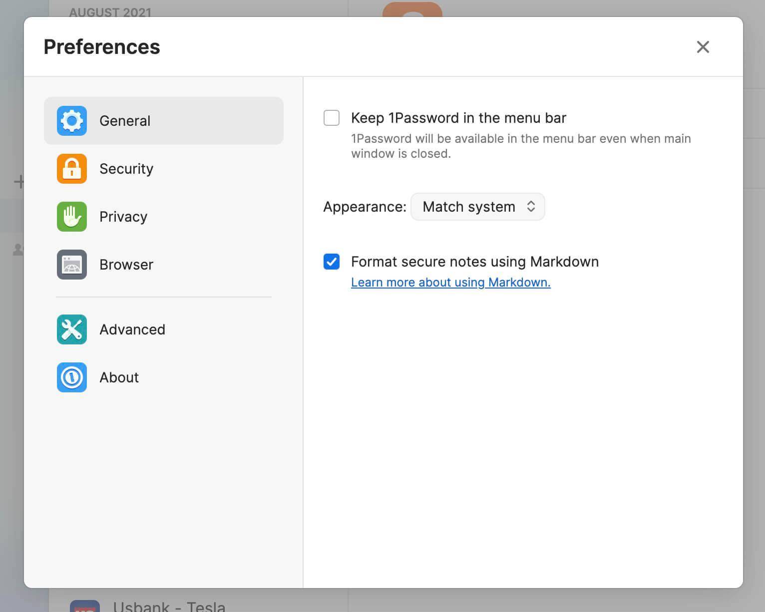Image resolution: width=765 pixels, height=612 pixels.
Task: Click AUGUST 2021 header in background window
Action: click(110, 12)
